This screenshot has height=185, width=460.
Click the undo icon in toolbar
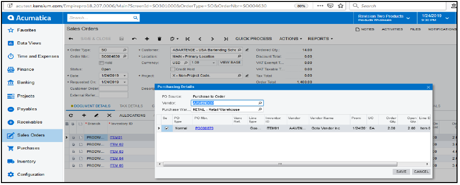tap(134, 39)
